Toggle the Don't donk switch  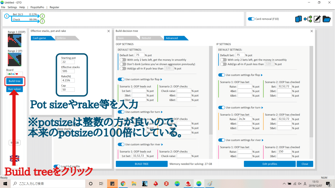pyautogui.click(x=123, y=64)
